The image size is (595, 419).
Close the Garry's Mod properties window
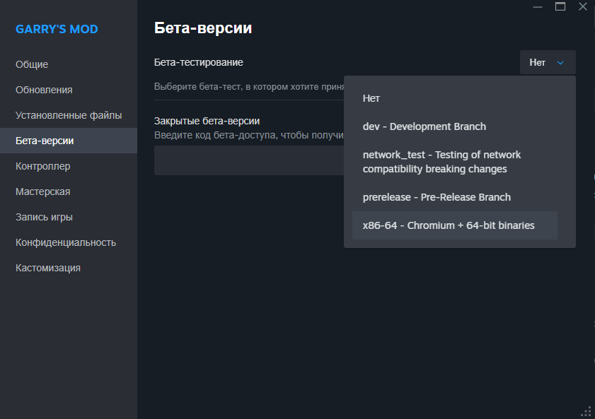click(x=582, y=6)
